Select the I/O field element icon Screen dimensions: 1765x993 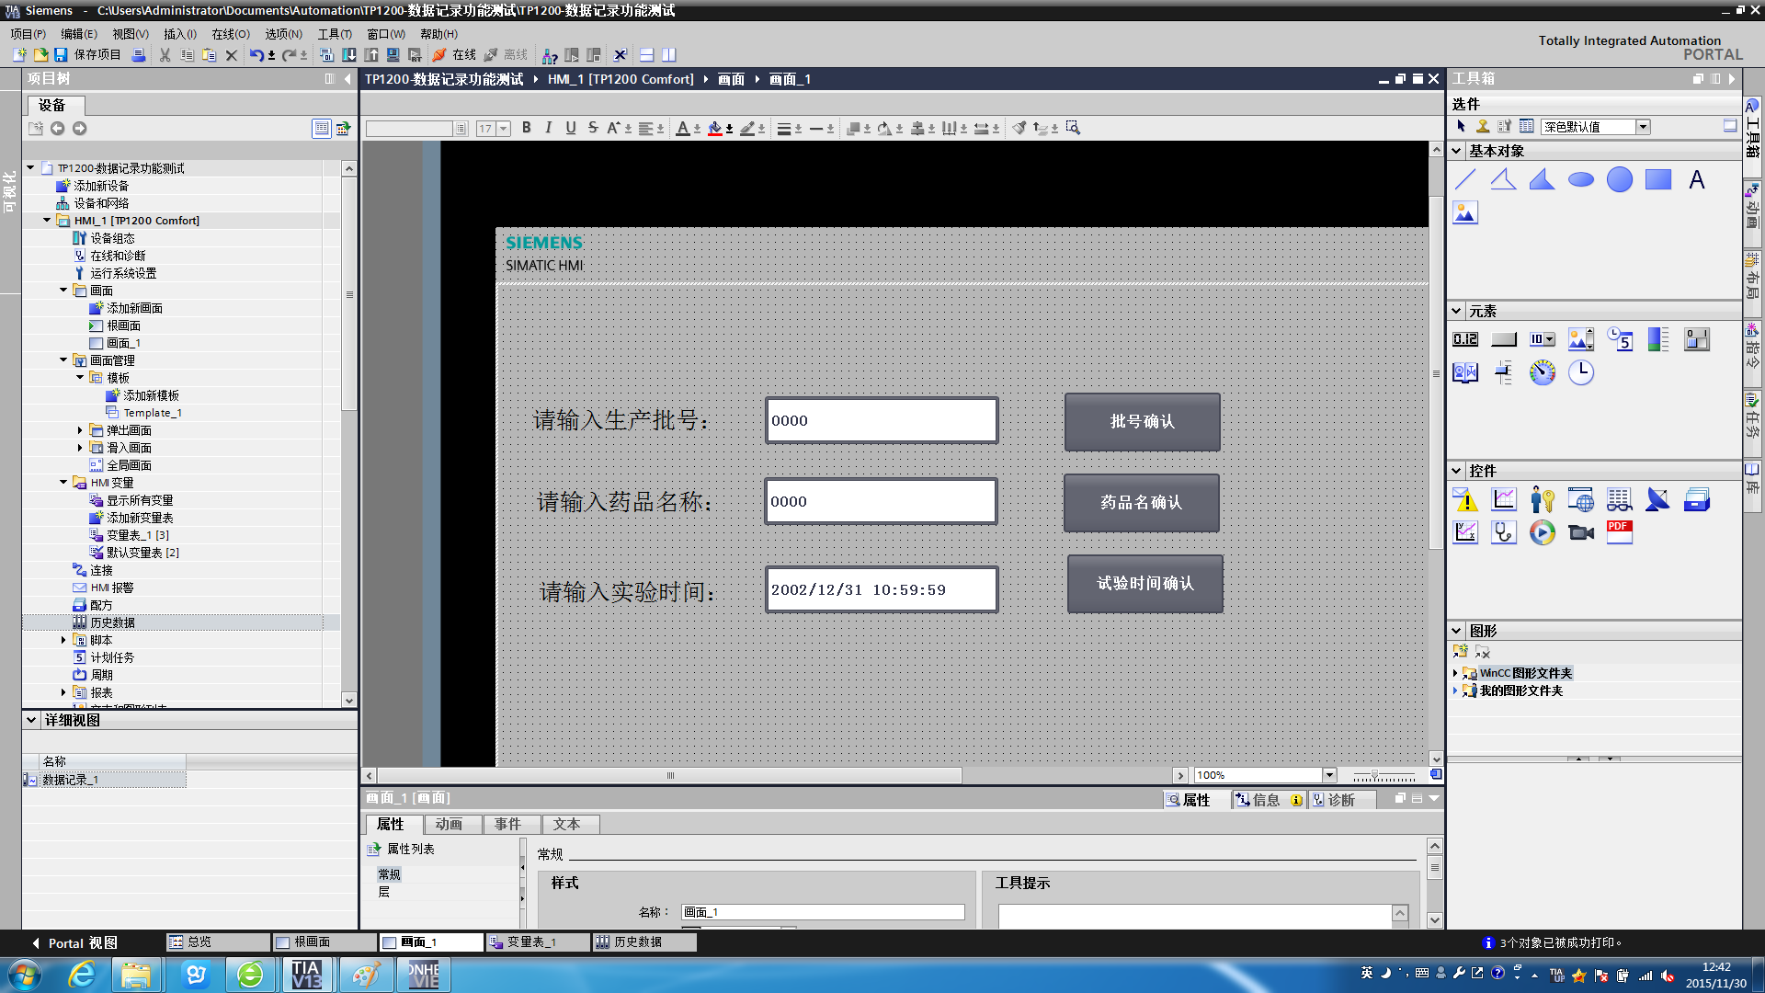[x=1465, y=339]
